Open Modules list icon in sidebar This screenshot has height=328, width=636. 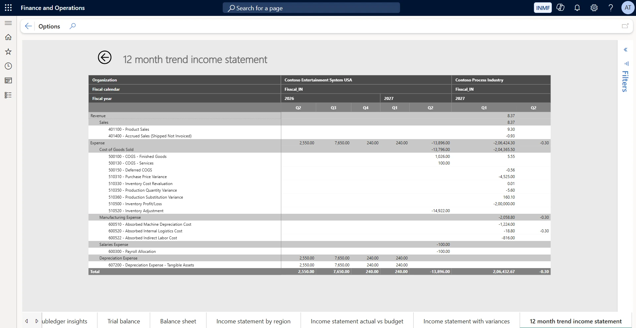[8, 95]
